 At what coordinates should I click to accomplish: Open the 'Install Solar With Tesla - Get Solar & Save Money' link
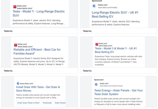coord(38,89)
